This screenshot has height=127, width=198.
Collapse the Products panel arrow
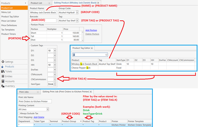coord(26,3)
